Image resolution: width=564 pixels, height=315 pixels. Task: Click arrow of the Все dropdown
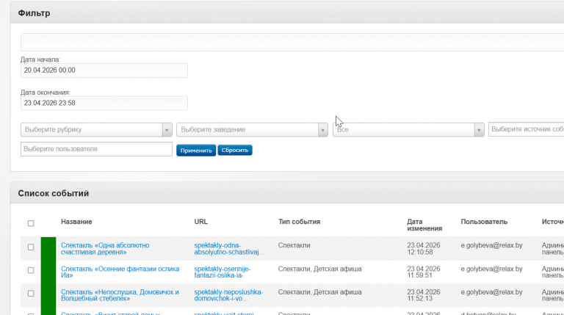click(x=479, y=130)
